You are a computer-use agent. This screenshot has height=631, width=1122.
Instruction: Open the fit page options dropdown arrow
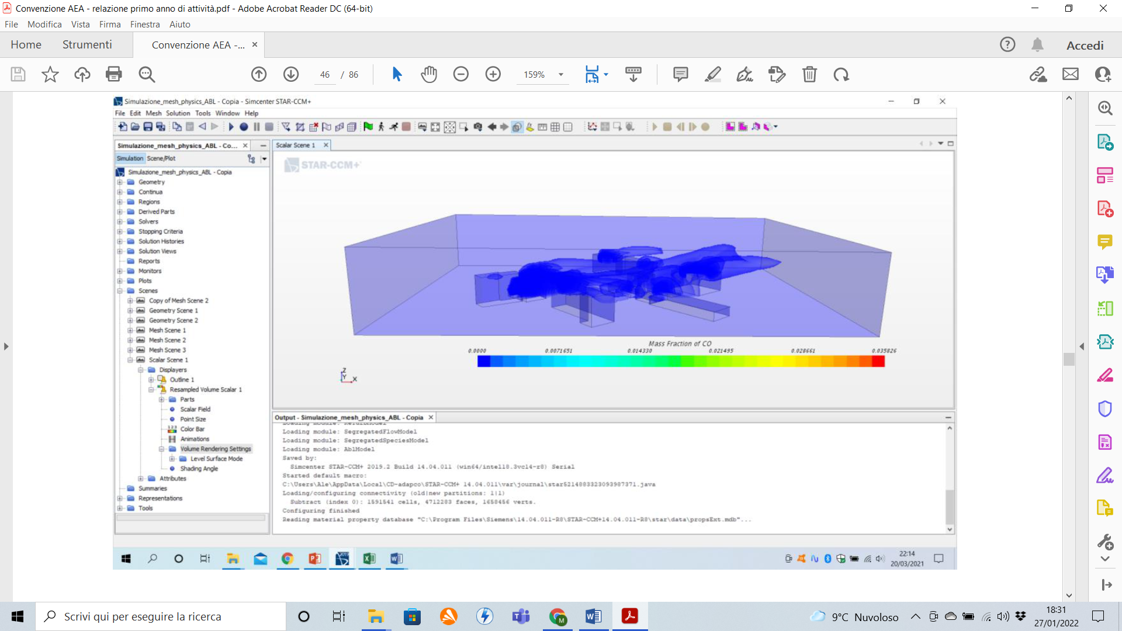coord(606,75)
